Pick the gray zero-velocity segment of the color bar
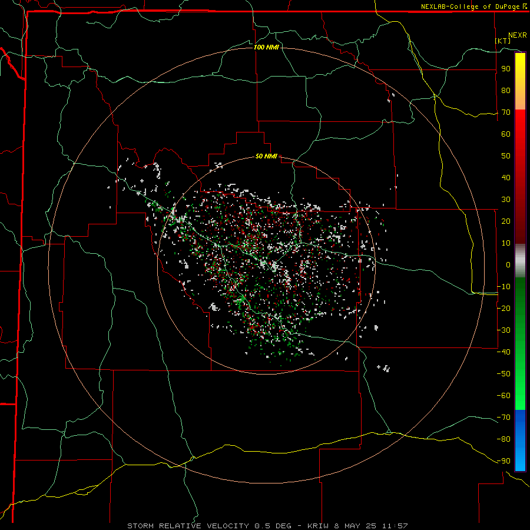530x530 pixels. 520,261
